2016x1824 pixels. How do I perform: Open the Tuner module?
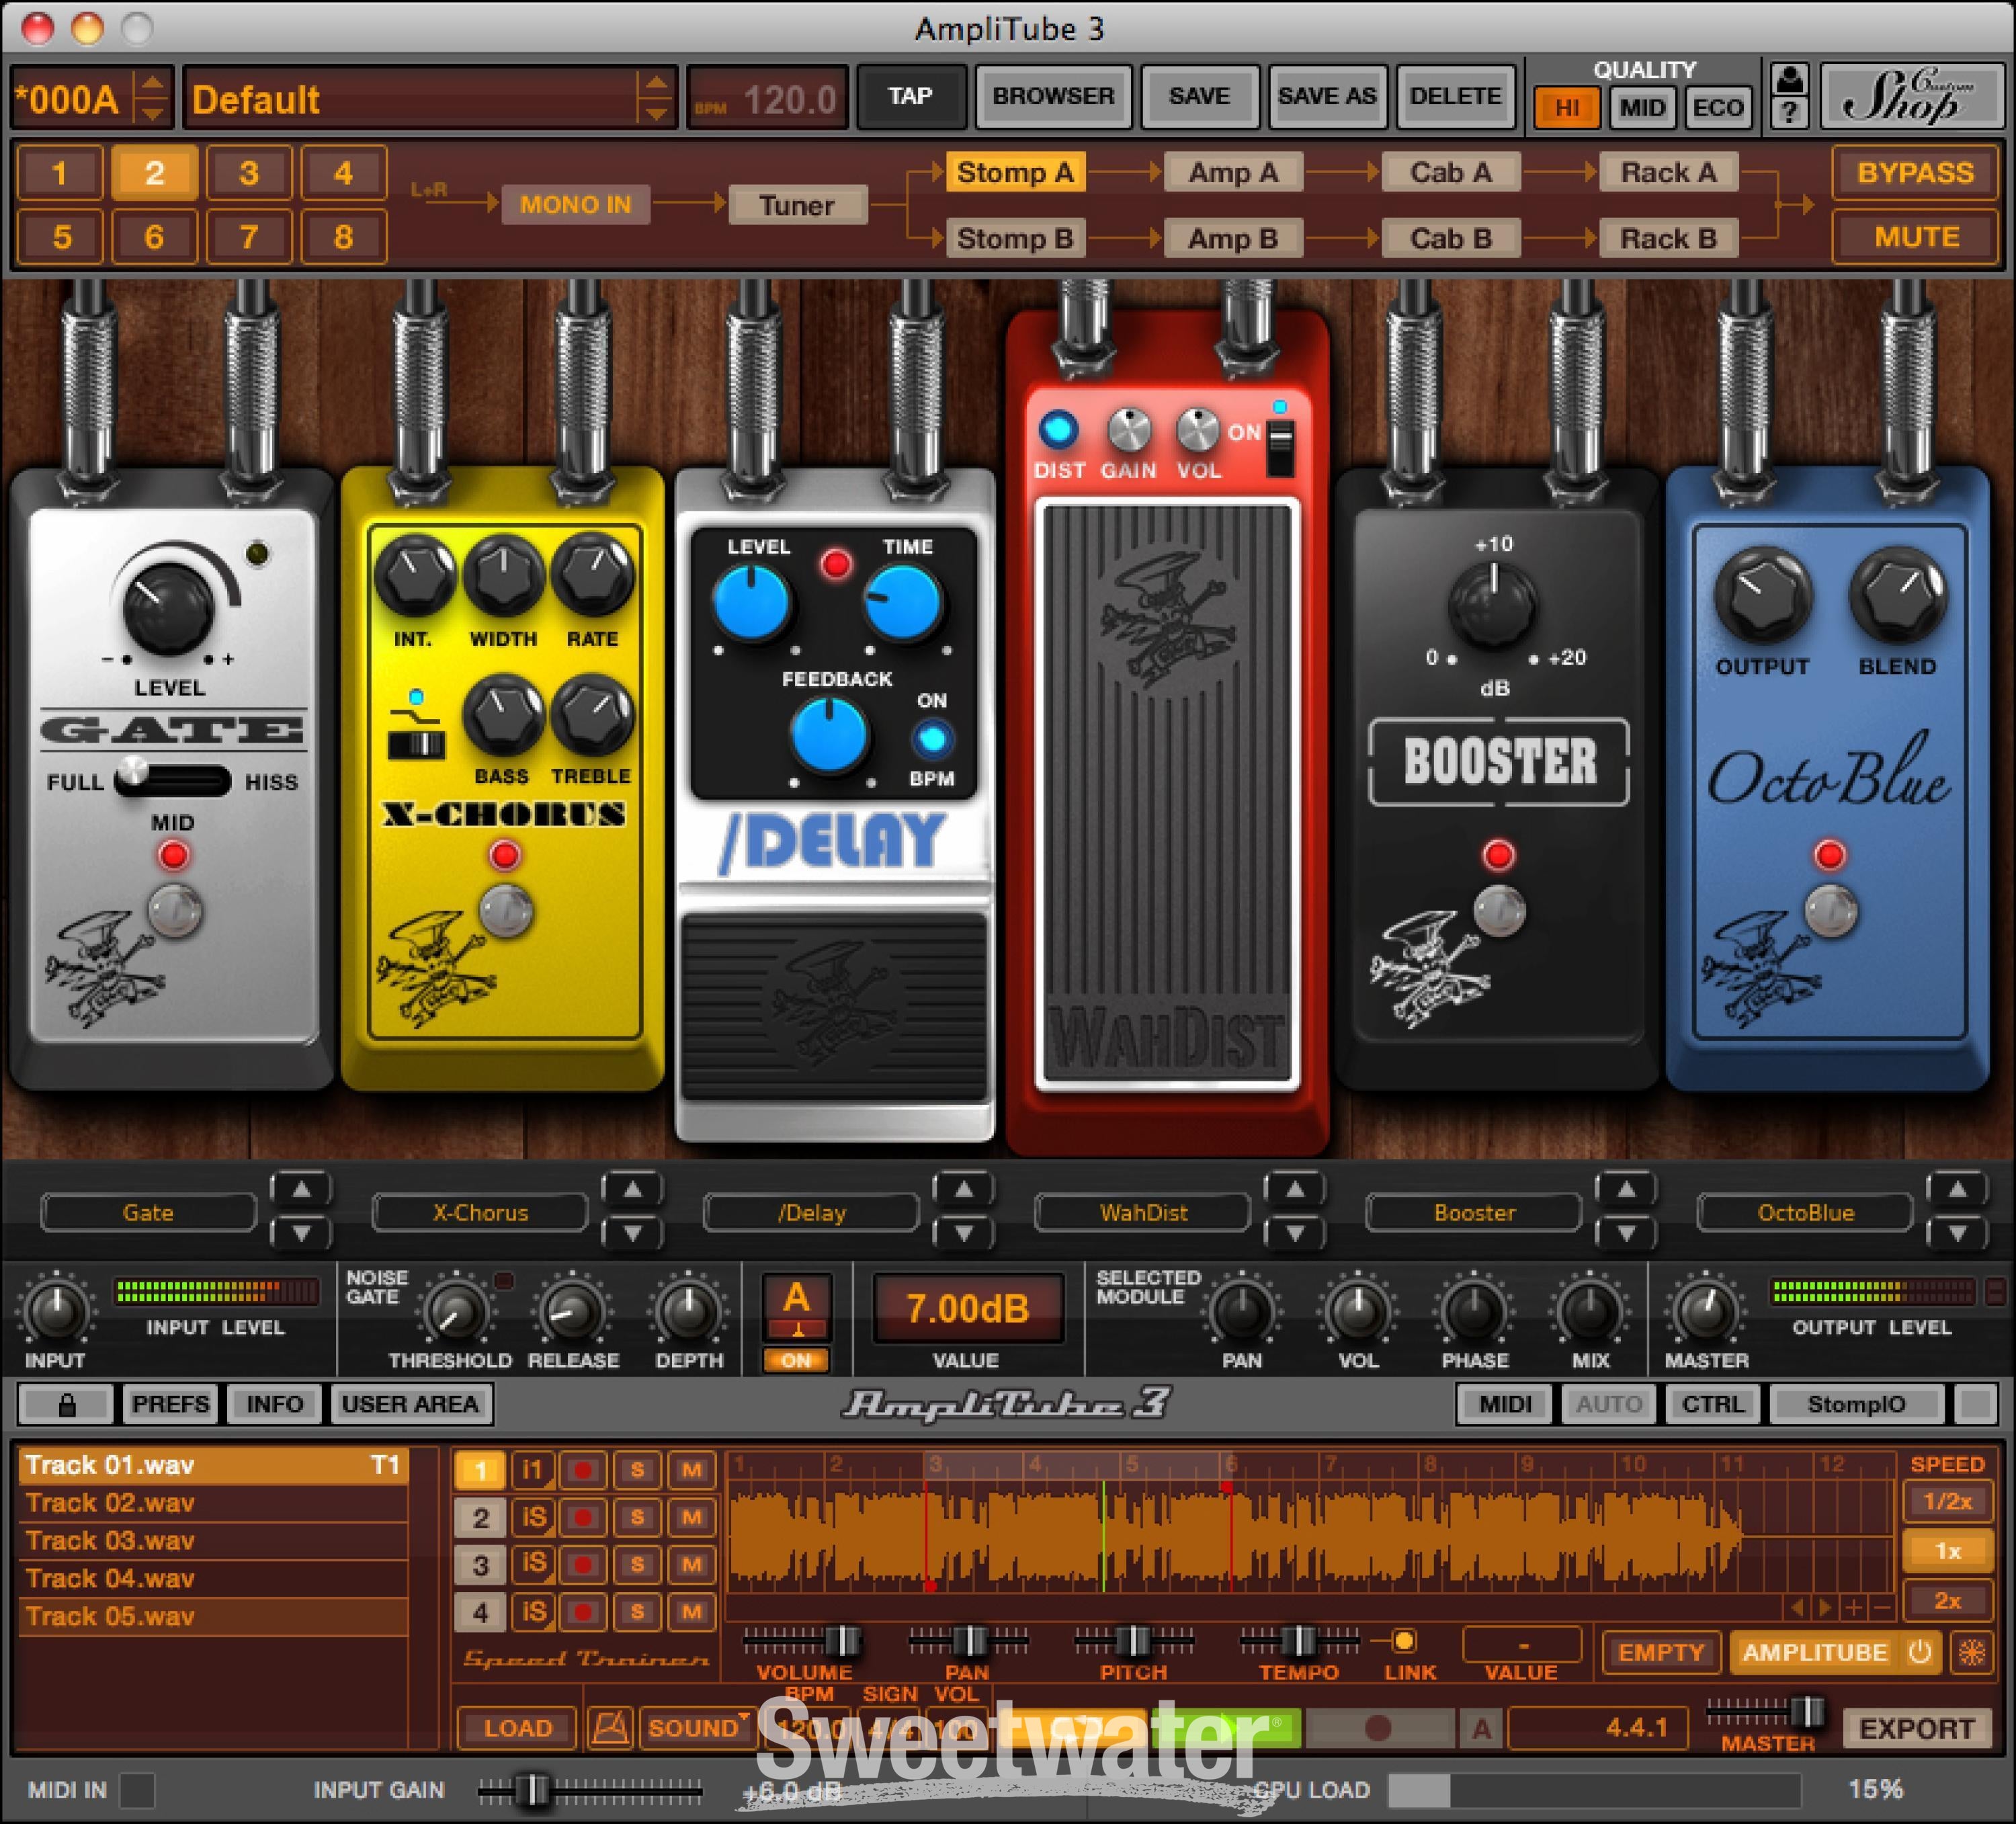(x=797, y=205)
